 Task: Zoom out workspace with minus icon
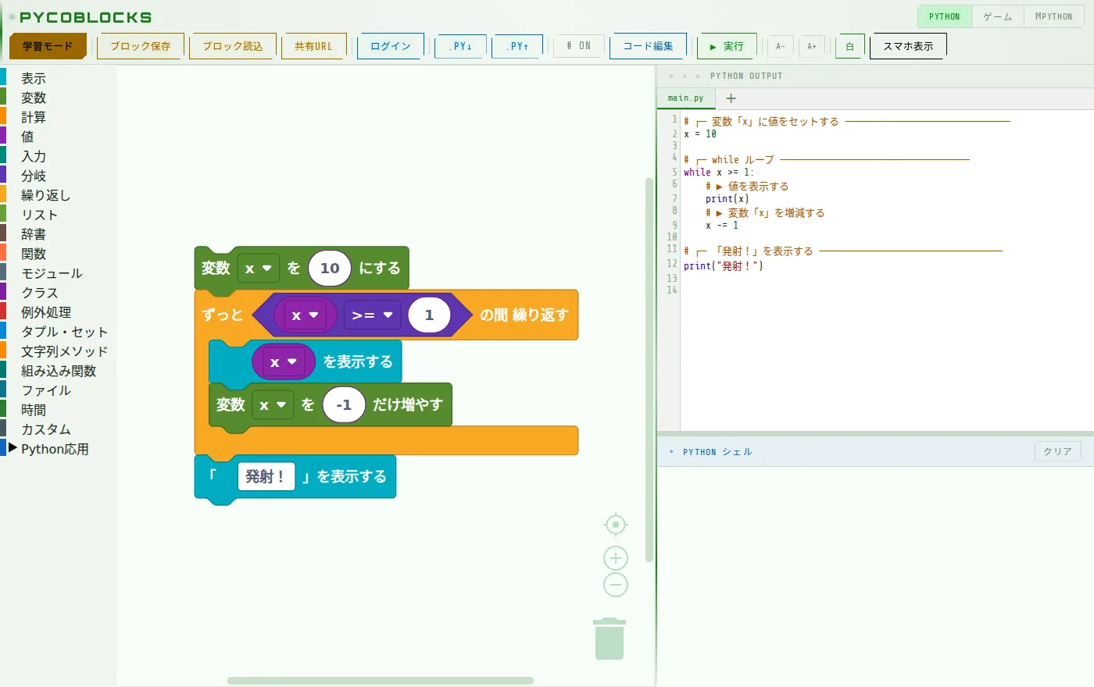pos(616,585)
